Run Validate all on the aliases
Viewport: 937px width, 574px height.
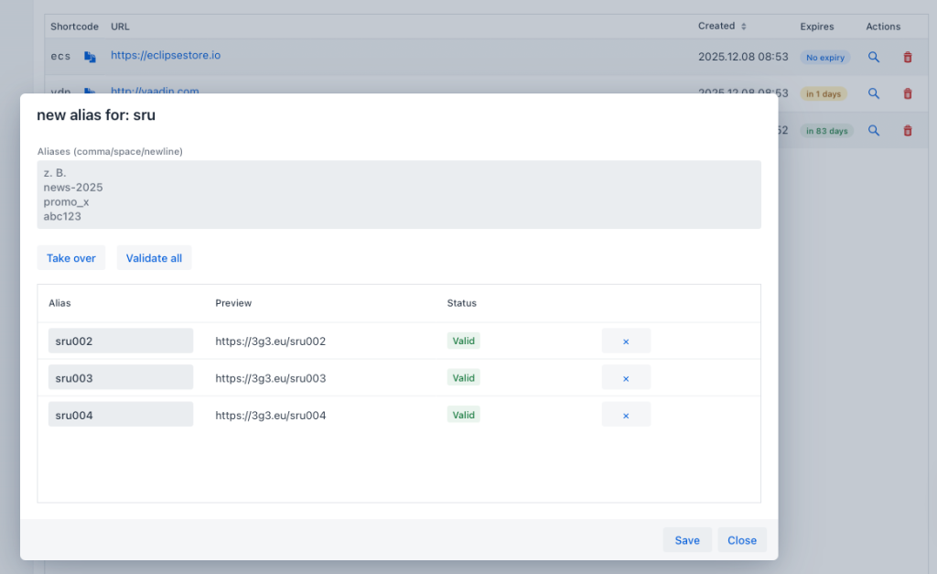pos(154,257)
